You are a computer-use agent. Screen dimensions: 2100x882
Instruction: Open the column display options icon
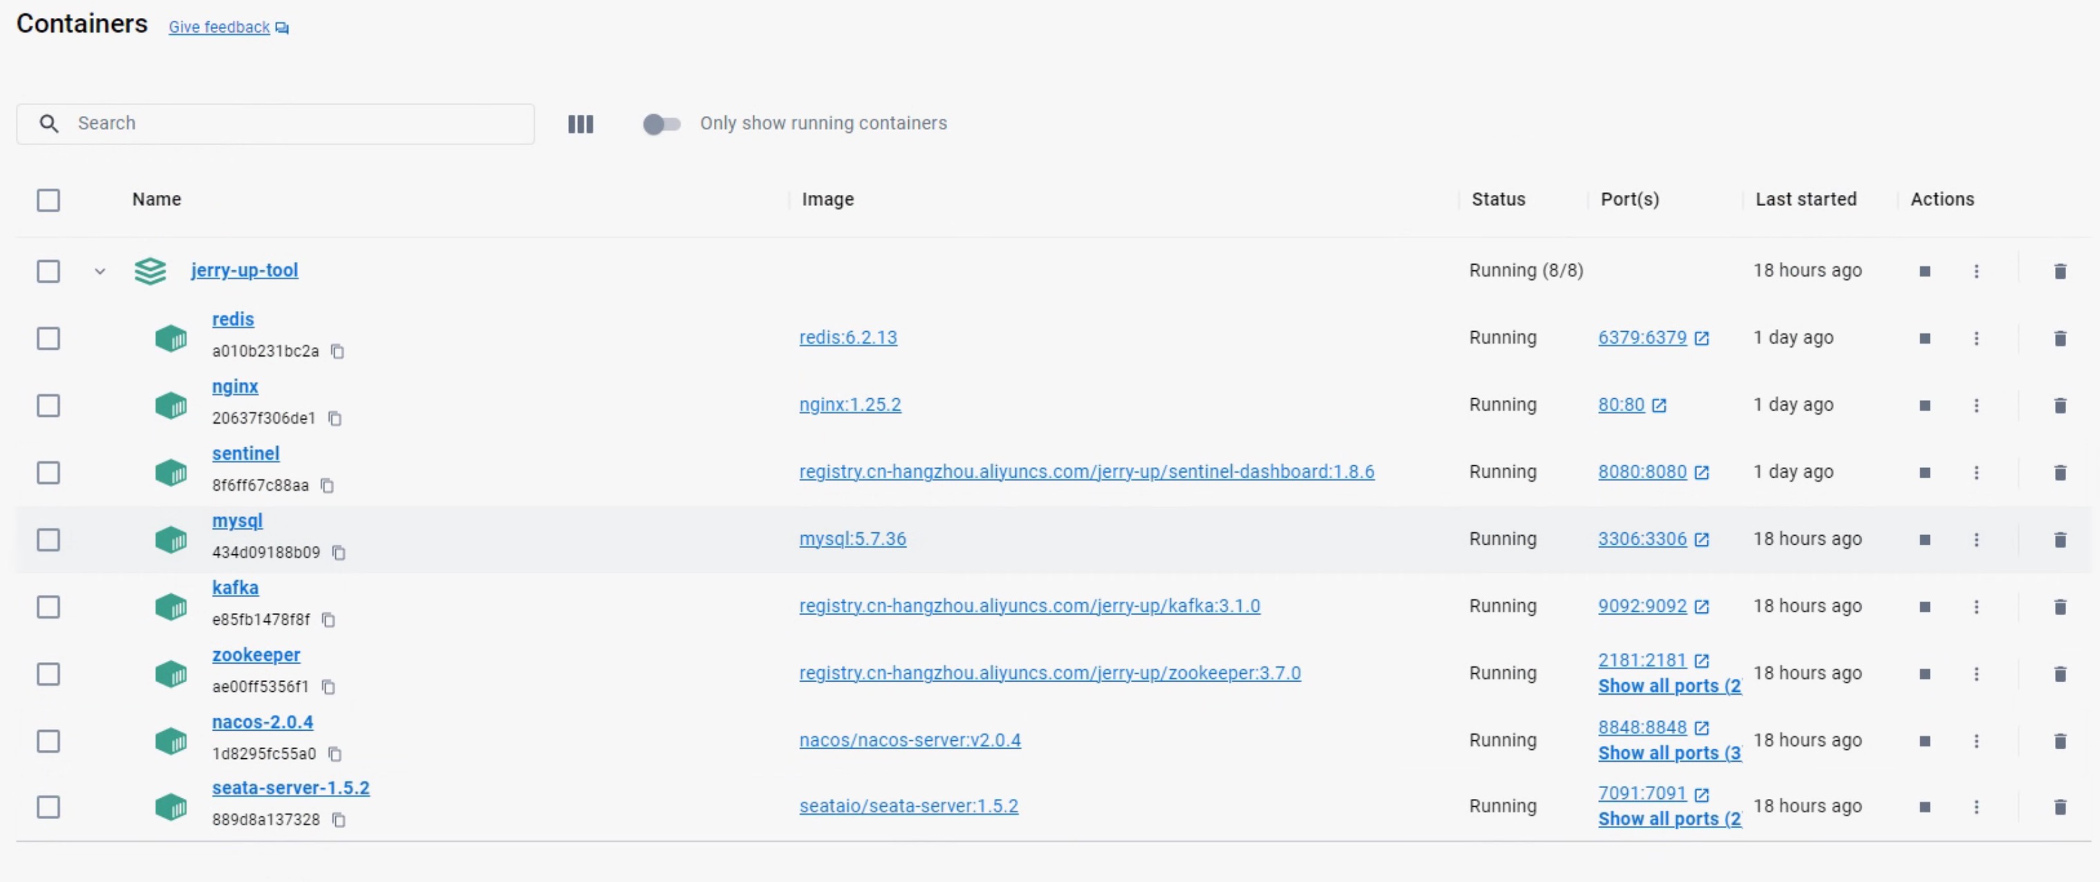(x=581, y=124)
